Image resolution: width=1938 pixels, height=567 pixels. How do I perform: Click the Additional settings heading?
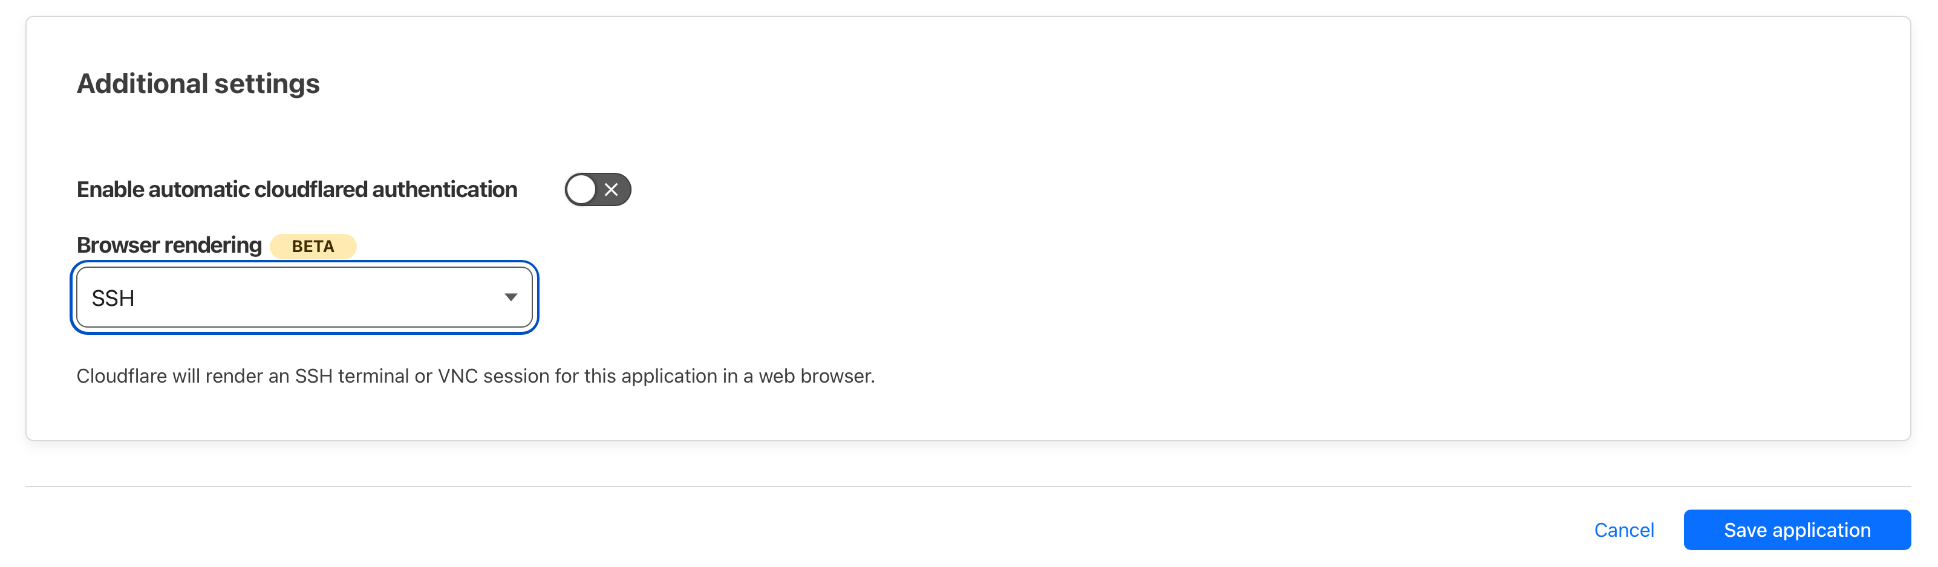pyautogui.click(x=198, y=83)
